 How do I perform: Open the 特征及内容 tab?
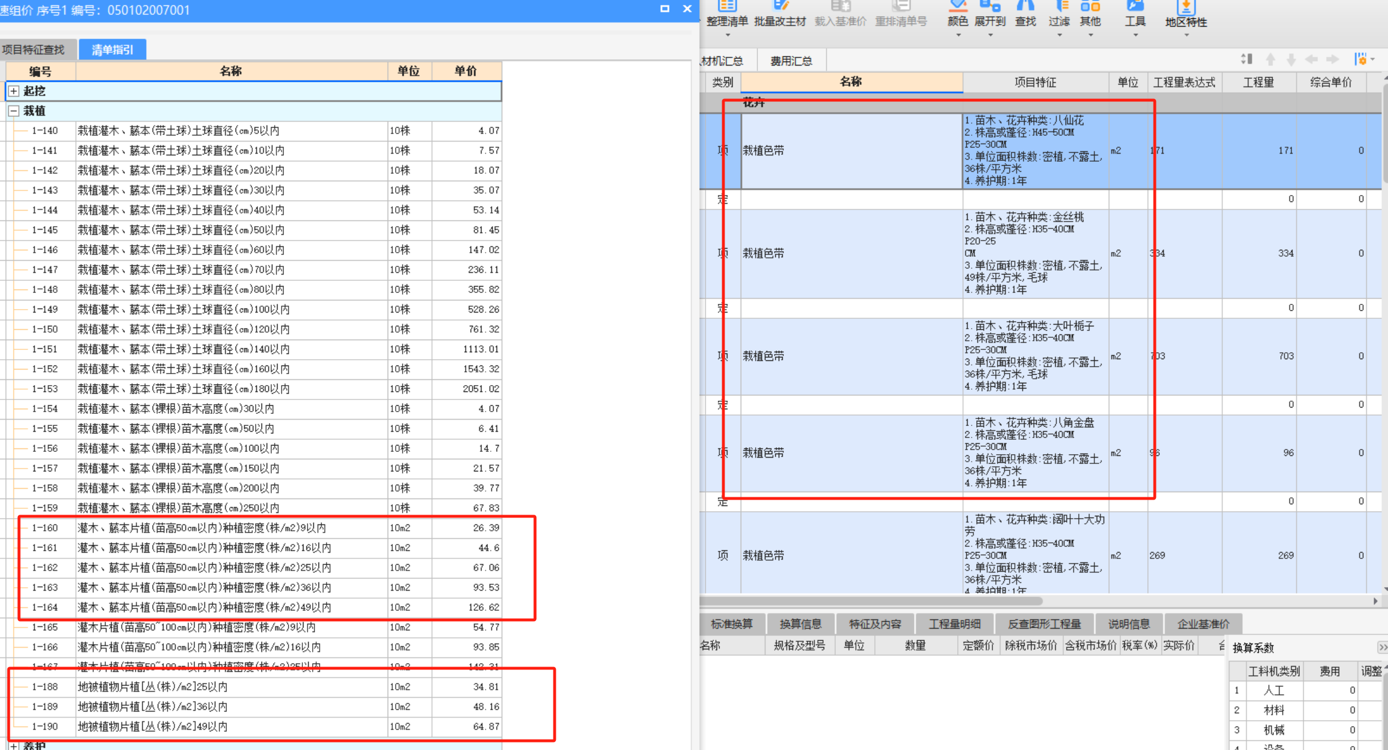pyautogui.click(x=875, y=624)
